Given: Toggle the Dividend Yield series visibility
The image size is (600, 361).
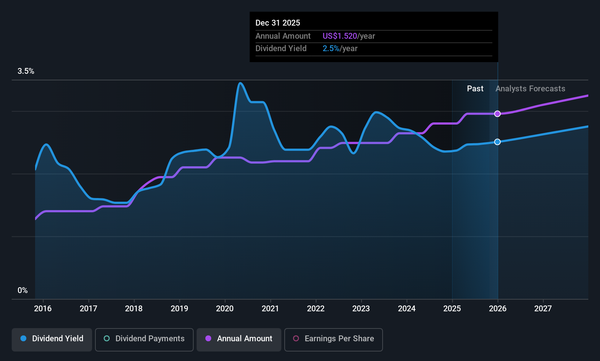Looking at the screenshot, I should coord(52,339).
